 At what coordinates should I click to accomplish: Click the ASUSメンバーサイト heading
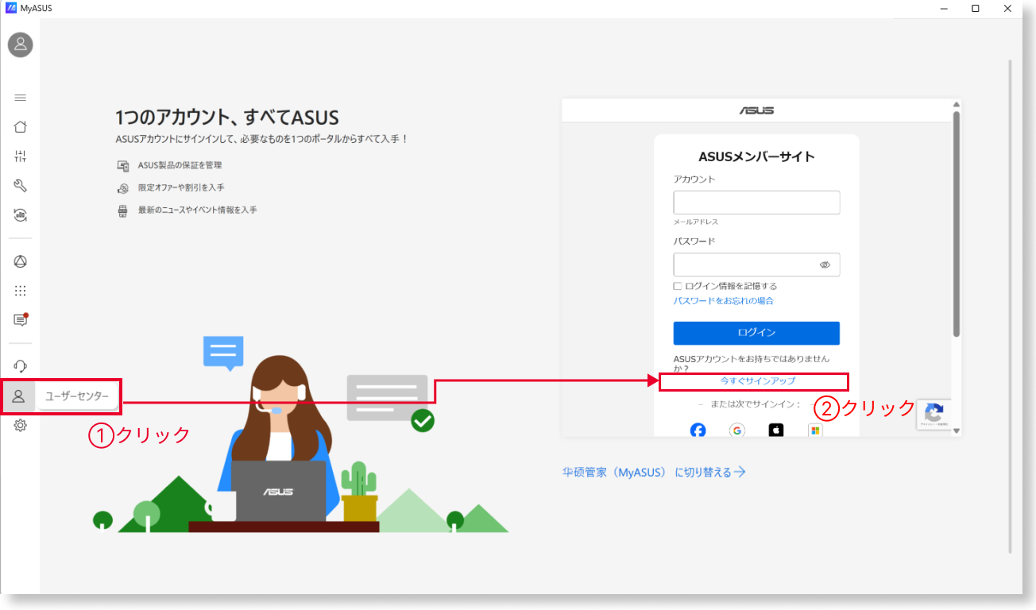[x=756, y=156]
